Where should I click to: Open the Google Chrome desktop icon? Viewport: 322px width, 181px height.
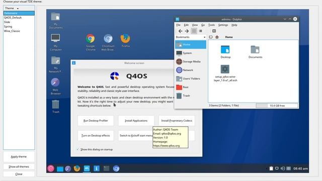click(x=91, y=42)
